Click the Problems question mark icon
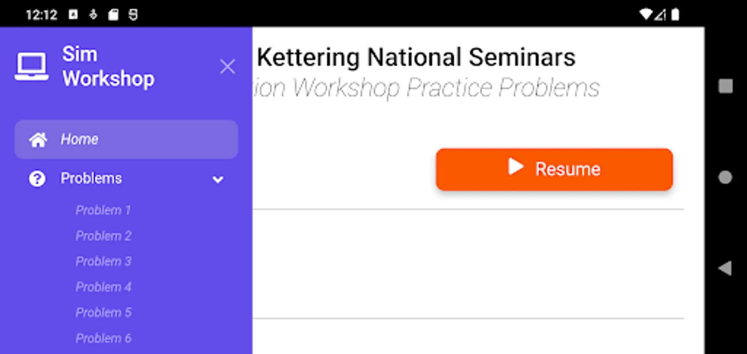747x354 pixels. pos(37,179)
